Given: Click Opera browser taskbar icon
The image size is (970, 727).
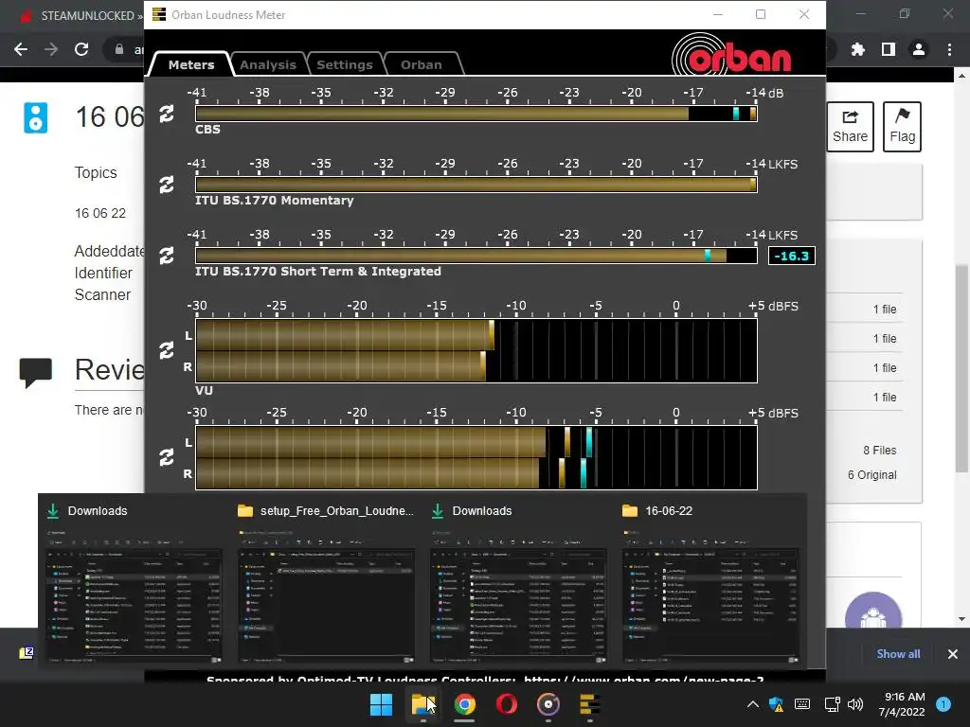Looking at the screenshot, I should click(507, 704).
